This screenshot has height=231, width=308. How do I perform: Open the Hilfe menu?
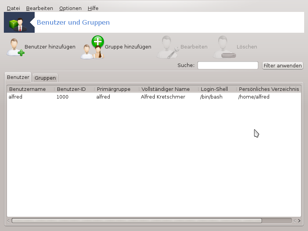coord(93,8)
